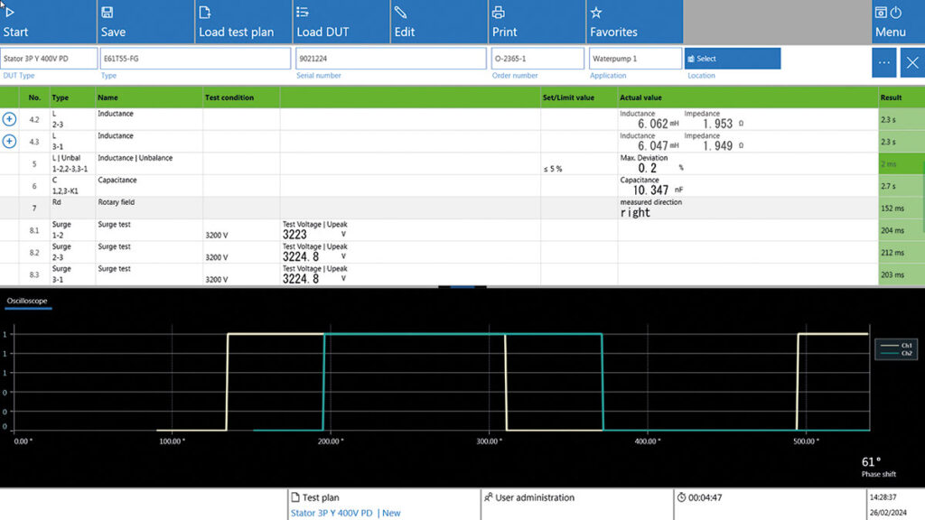Open the Edit pencil tool
Screen dimensions: 925x520
pos(401,13)
